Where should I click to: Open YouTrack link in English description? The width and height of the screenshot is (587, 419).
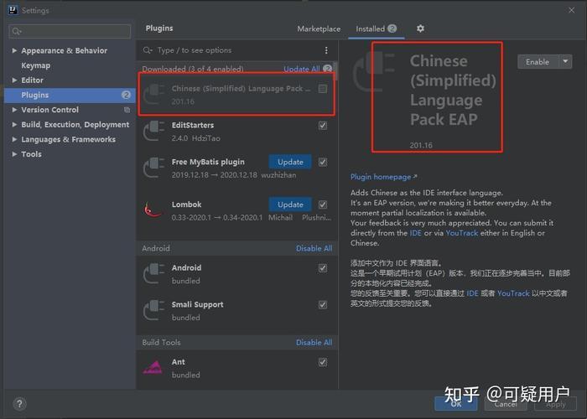coord(461,233)
